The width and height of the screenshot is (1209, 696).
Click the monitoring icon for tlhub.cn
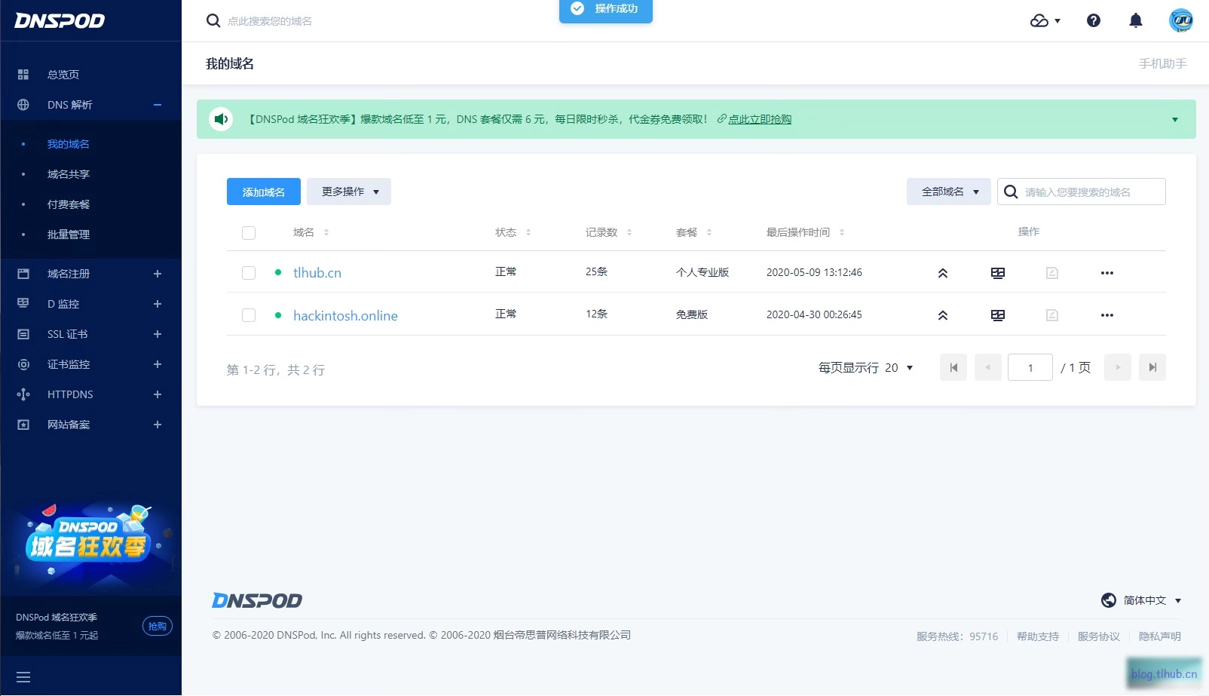[998, 273]
